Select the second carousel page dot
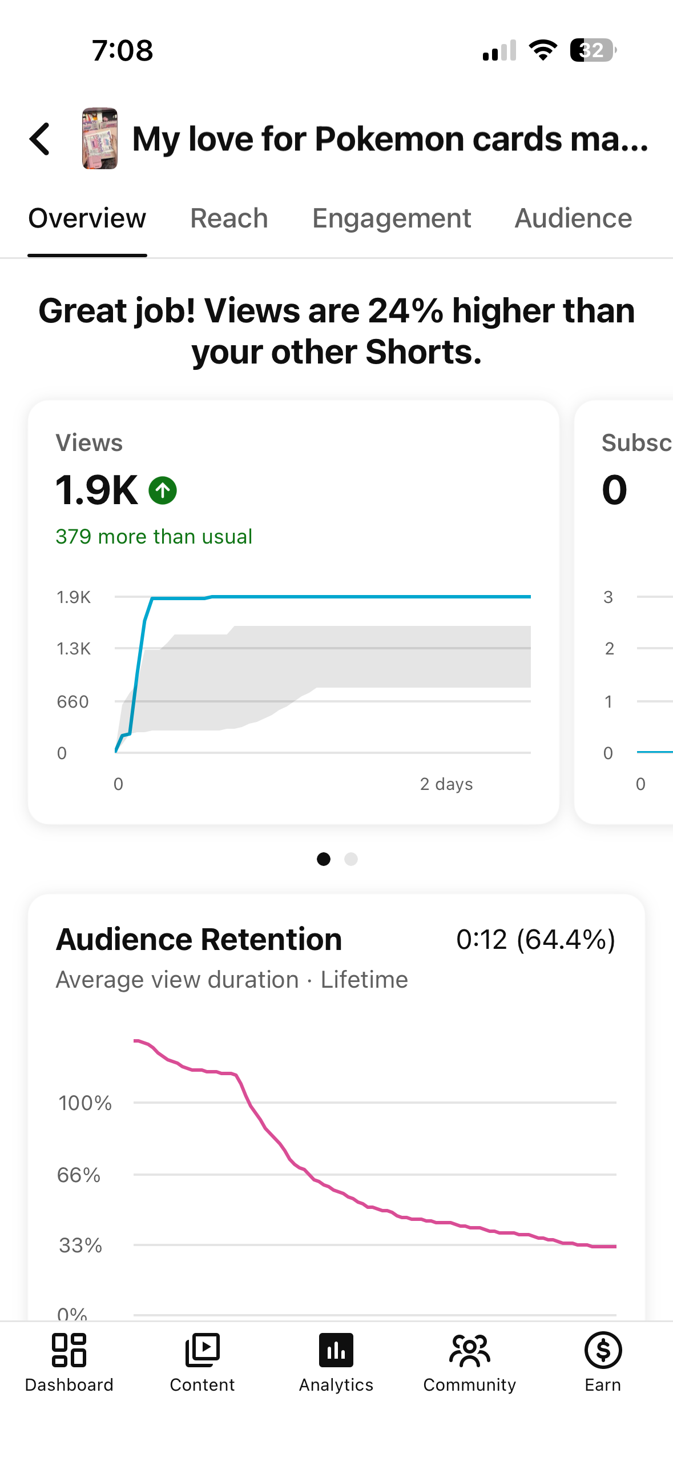Viewport: 673px width, 1461px height. pyautogui.click(x=351, y=859)
